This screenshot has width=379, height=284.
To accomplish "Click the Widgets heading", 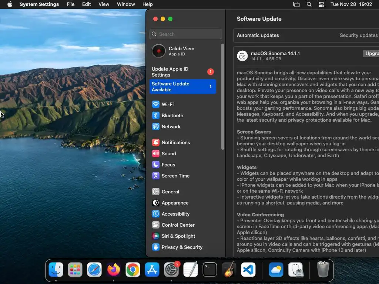I will 247,168.
